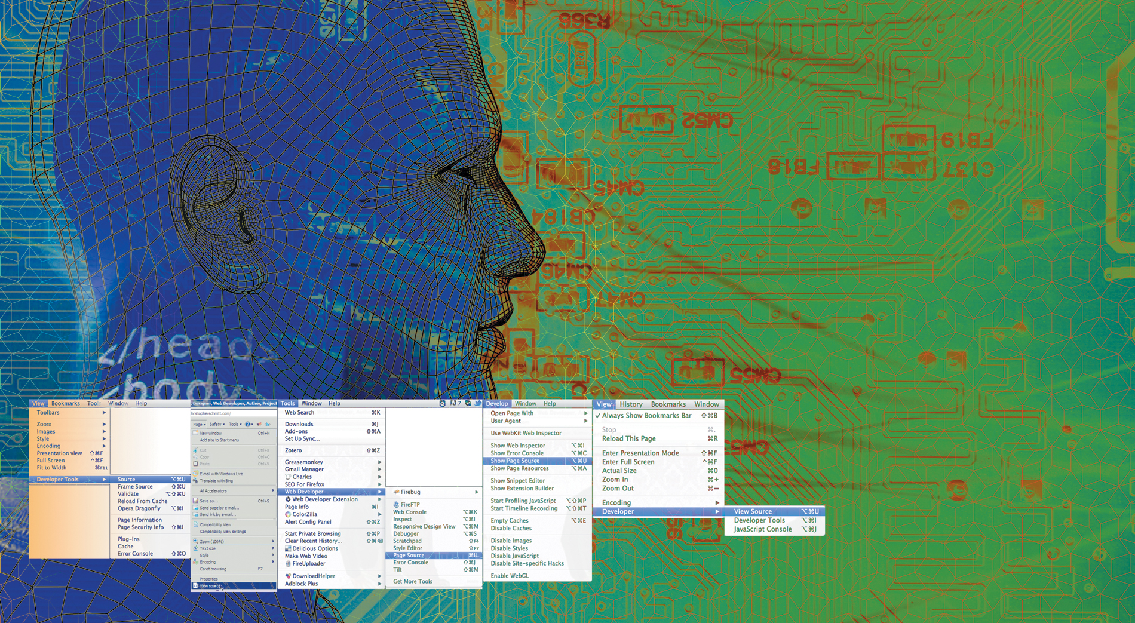1135x623 pixels.
Task: Choose Start Private Browsing
Action: tap(312, 533)
